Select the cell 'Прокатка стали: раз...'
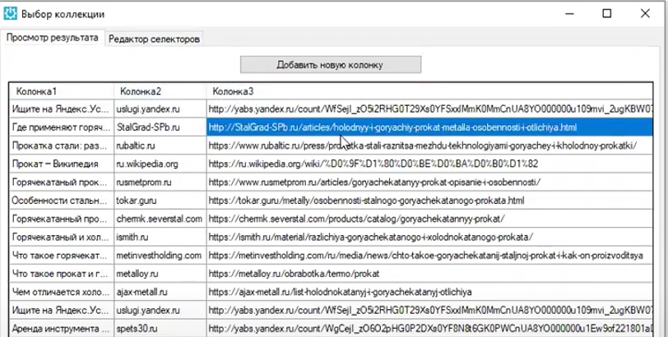Image resolution: width=668 pixels, height=337 pixels. click(62, 145)
